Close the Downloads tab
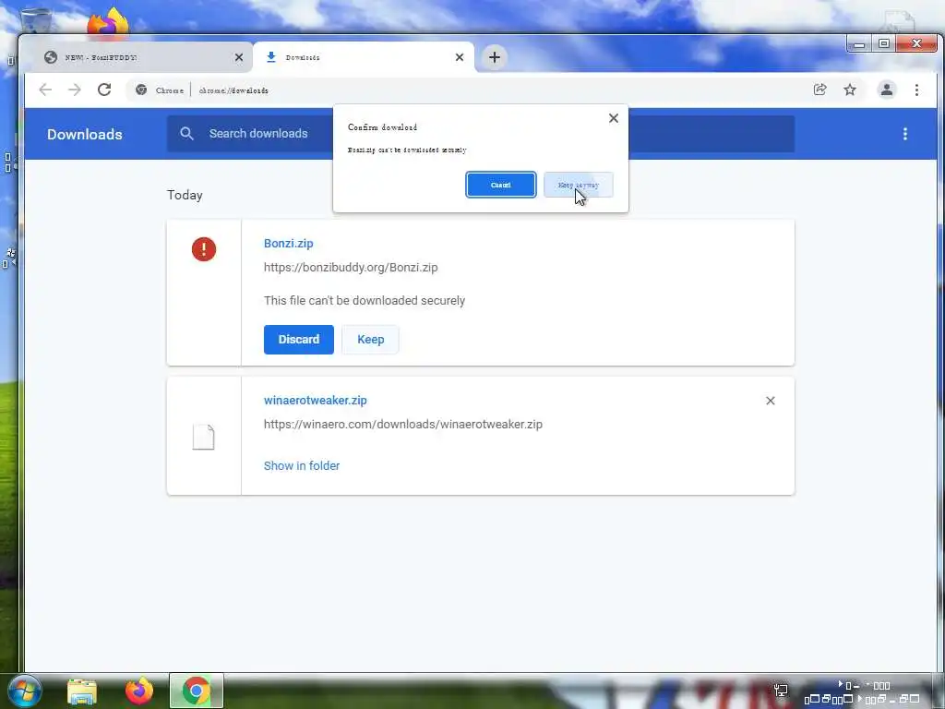This screenshot has width=945, height=709. 460,57
